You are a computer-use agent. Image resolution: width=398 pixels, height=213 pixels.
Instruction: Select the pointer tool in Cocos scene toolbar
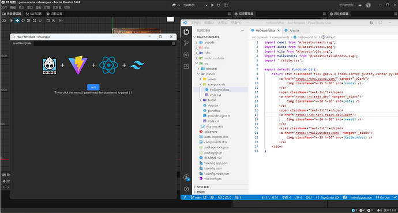12,21
